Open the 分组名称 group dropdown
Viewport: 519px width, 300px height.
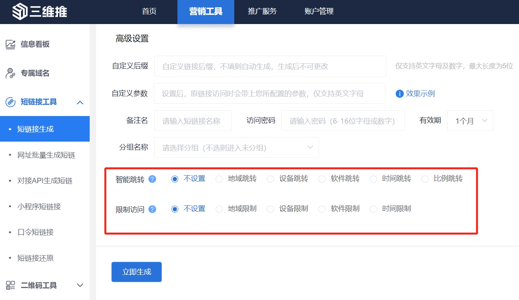tap(236, 148)
